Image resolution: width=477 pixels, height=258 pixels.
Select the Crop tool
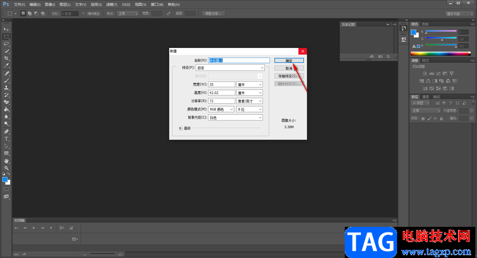[x=6, y=58]
